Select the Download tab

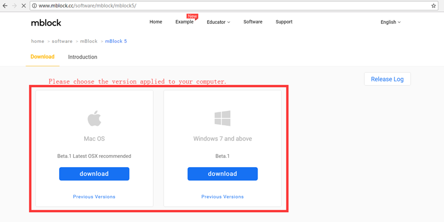(42, 56)
